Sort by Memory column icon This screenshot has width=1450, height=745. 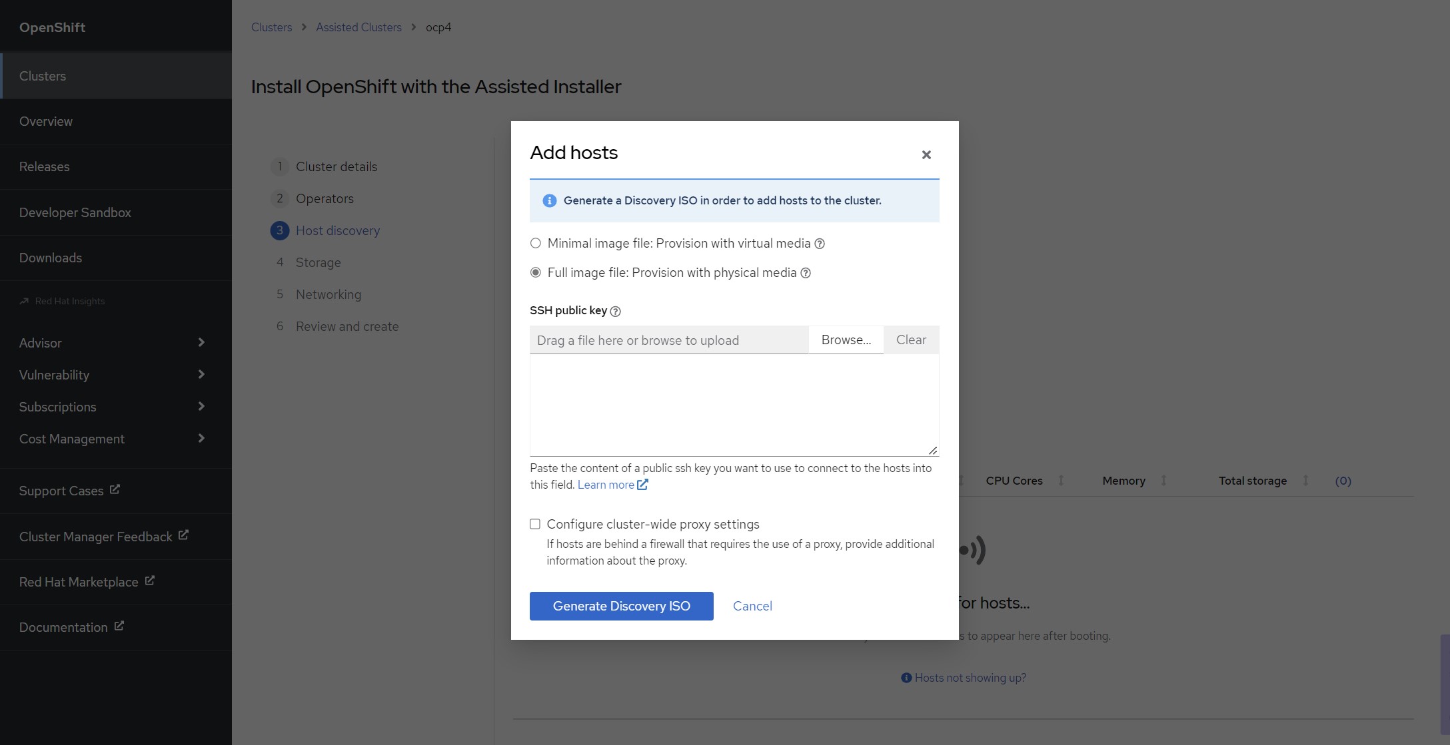pyautogui.click(x=1163, y=480)
